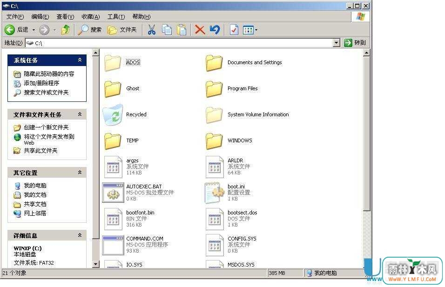Select System Volume Information folder icon
Viewport: 445px width, 287px height.
coord(214,115)
